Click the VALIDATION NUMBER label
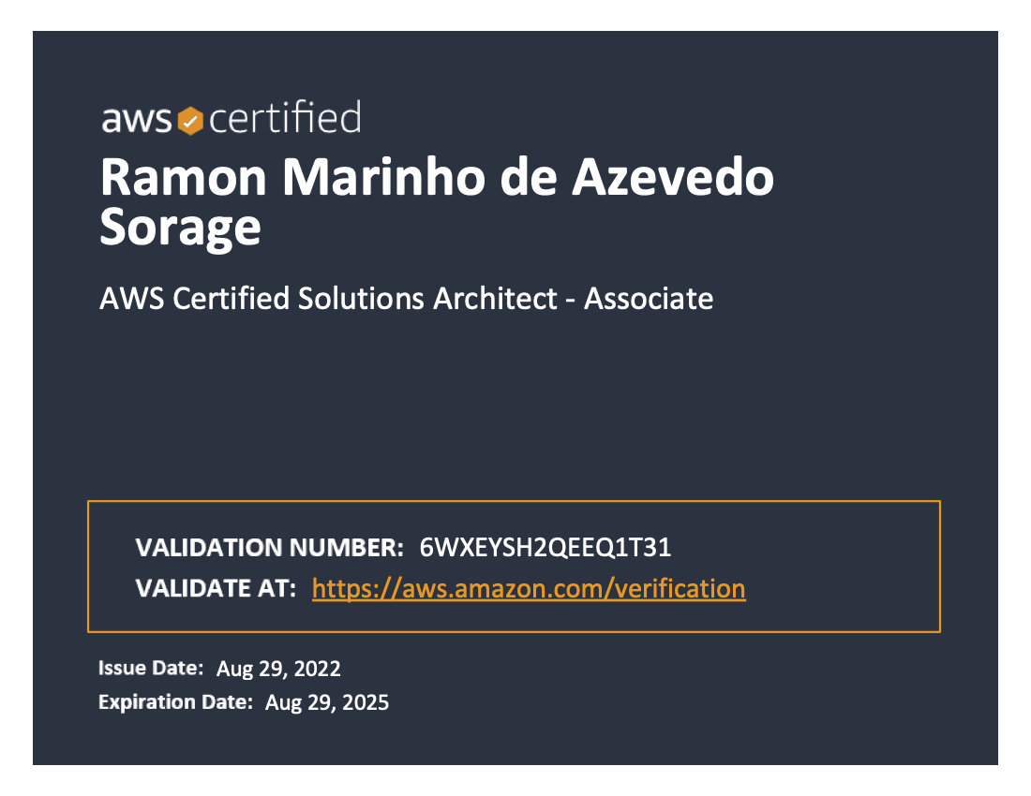Viewport: 1031px width, 796px height. pos(270,547)
